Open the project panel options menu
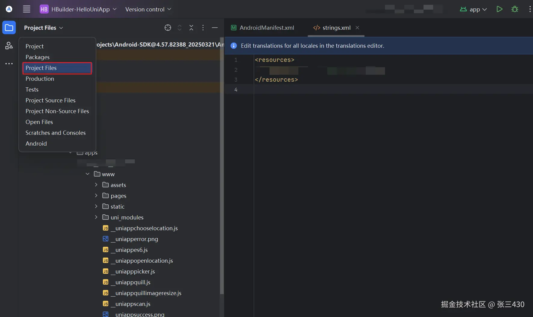533x317 pixels. tap(203, 28)
